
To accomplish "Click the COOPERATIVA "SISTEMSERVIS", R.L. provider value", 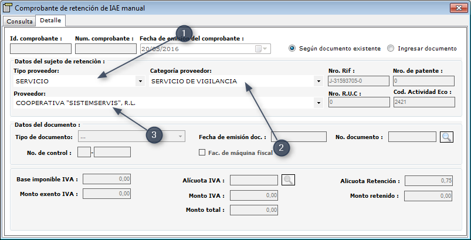I will [76, 103].
